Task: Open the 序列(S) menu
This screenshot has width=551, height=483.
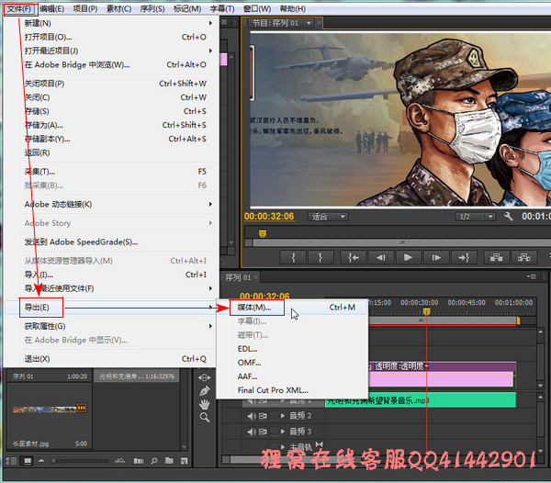Action: [152, 9]
